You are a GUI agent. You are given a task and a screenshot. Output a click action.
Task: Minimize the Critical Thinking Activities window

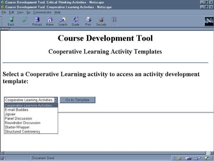202,2
